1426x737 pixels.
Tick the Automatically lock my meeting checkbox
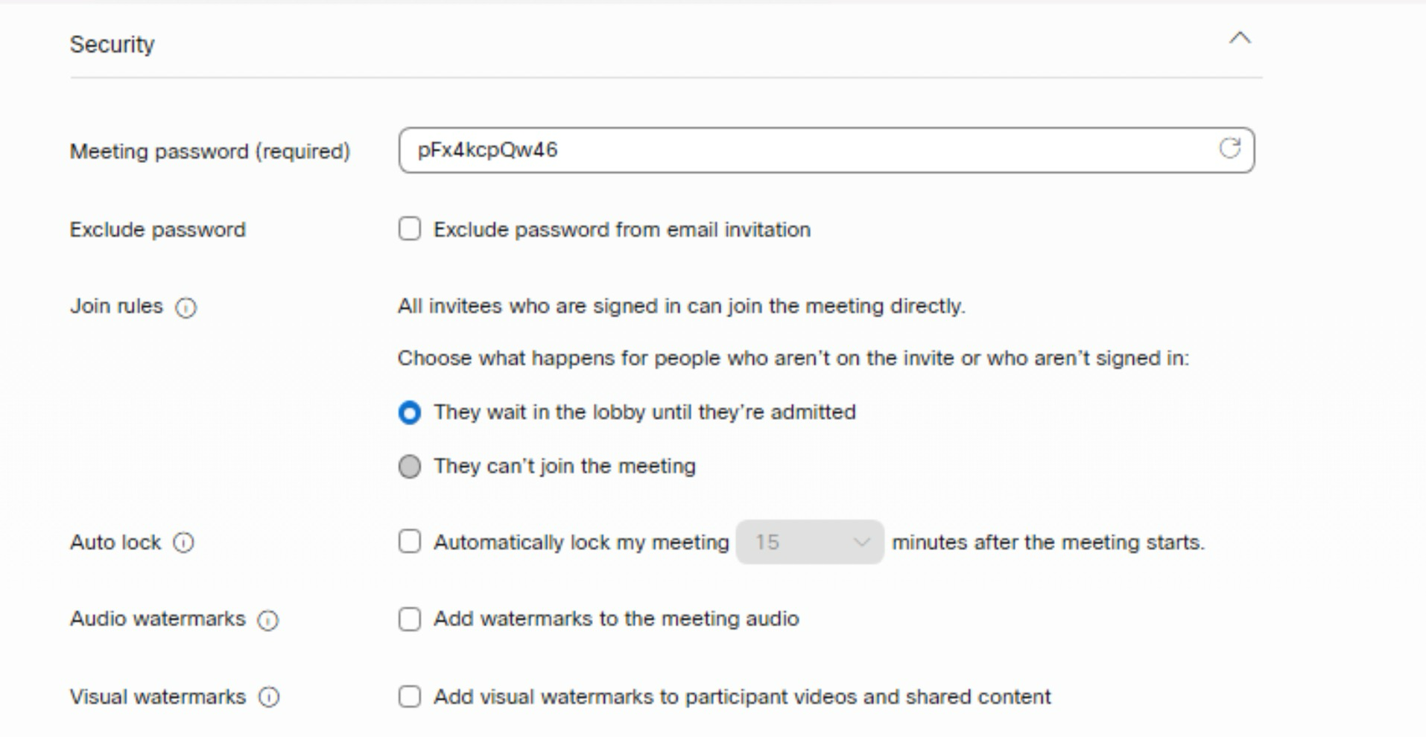click(409, 542)
